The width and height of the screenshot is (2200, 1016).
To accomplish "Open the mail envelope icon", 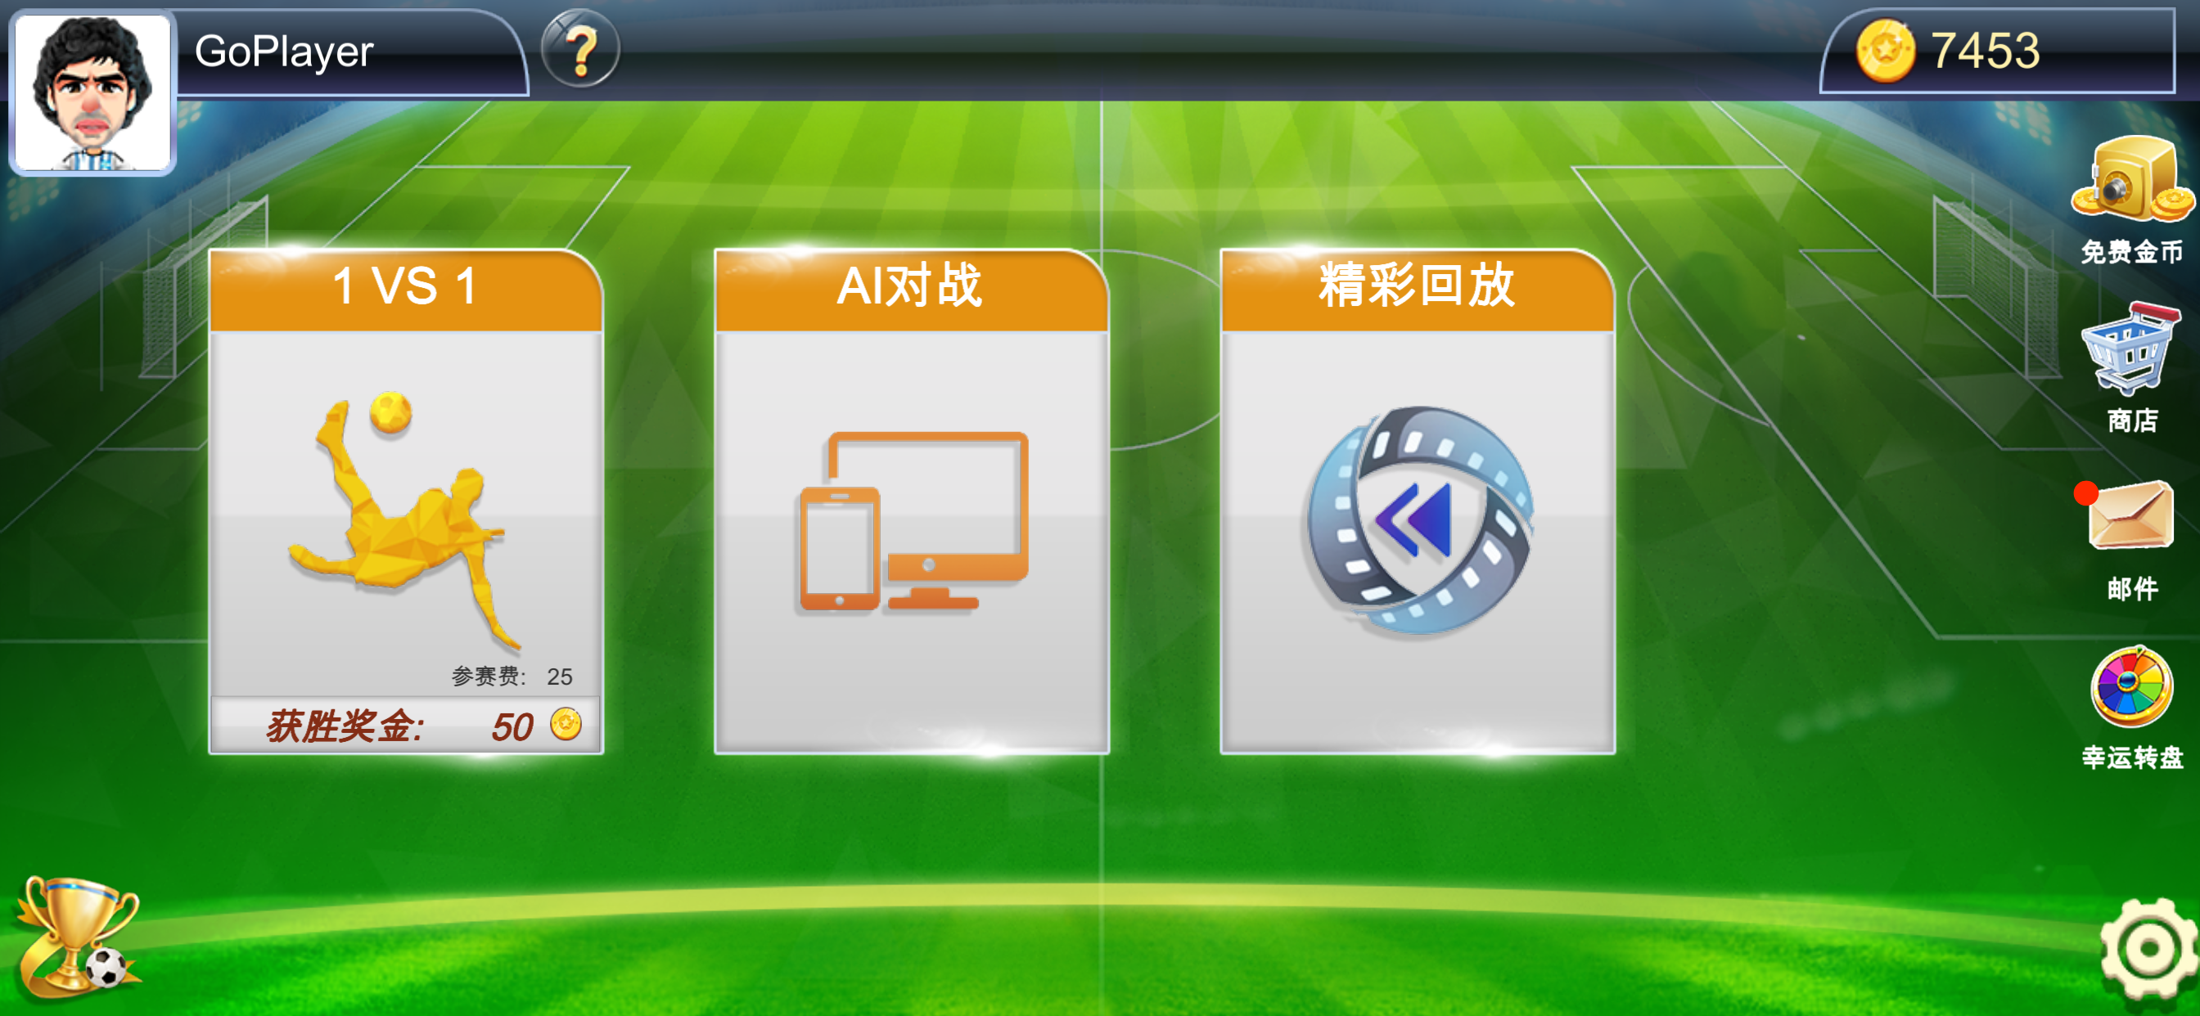I will click(2127, 515).
